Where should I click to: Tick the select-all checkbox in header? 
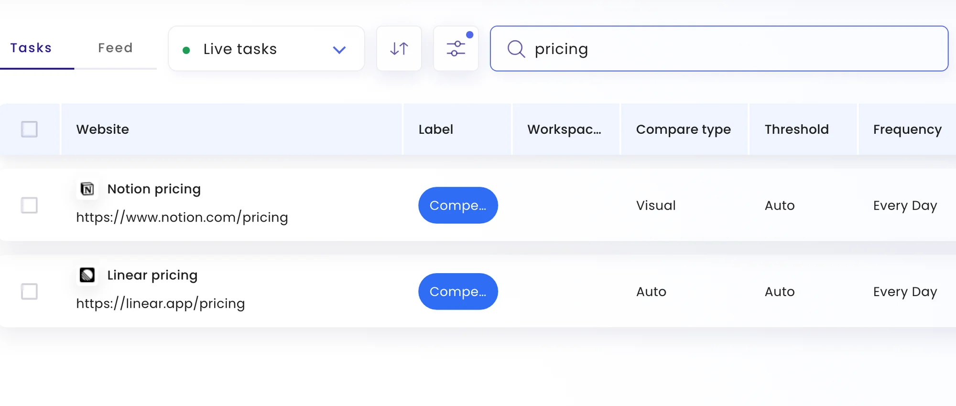tap(29, 129)
